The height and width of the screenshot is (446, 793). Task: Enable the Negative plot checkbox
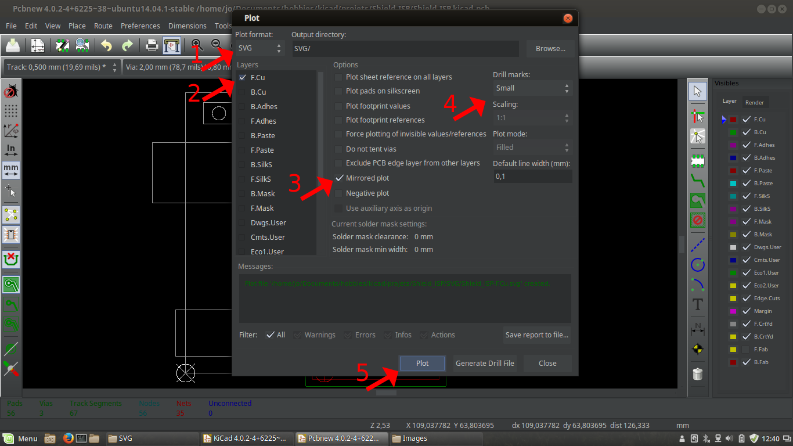pyautogui.click(x=338, y=193)
